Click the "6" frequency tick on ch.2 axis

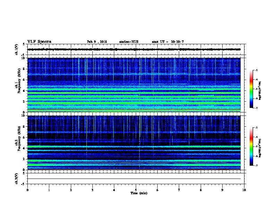pos(24,137)
